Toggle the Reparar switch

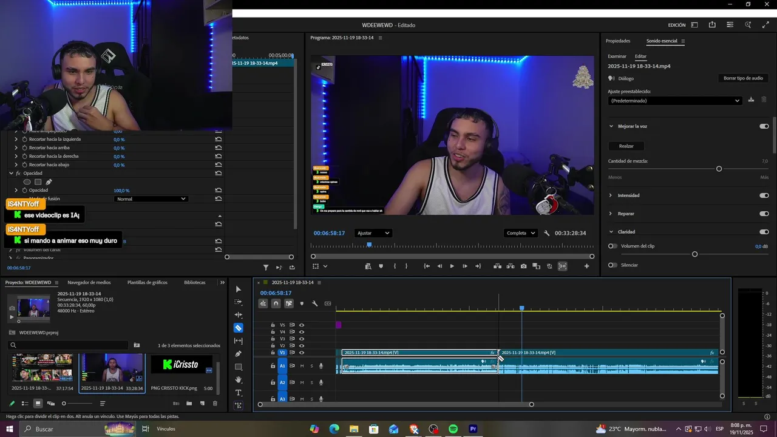click(x=764, y=214)
